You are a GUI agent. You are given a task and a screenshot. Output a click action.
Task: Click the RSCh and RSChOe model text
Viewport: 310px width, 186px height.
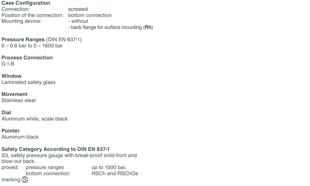coord(115,173)
